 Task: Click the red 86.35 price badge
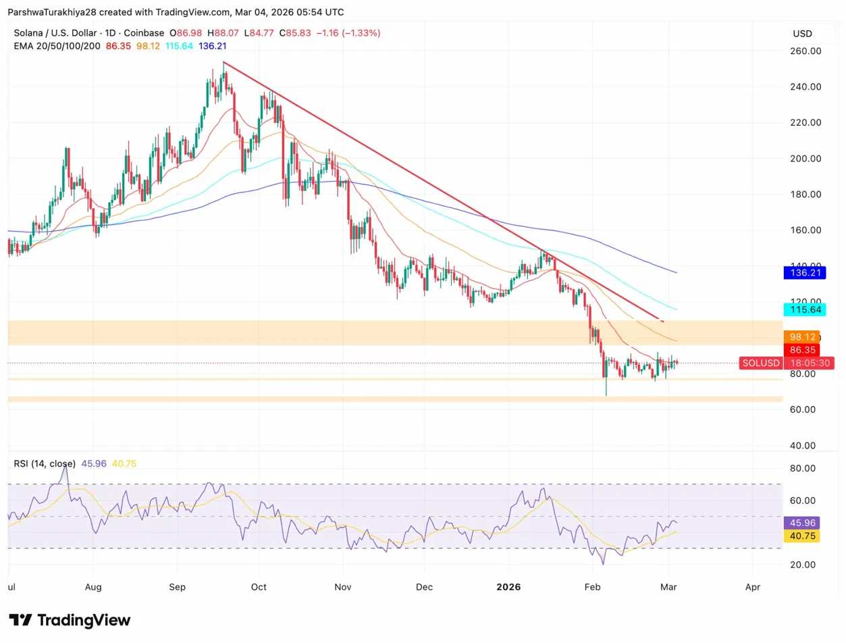tap(804, 350)
